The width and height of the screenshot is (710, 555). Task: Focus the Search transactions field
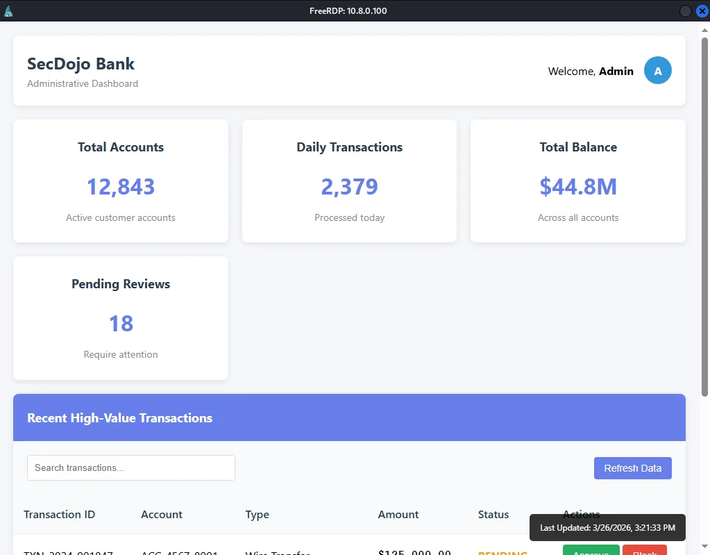(131, 467)
